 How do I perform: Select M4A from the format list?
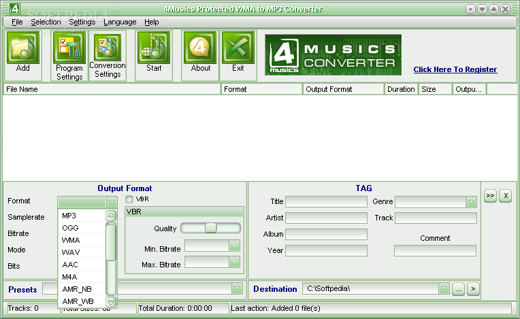click(82, 277)
